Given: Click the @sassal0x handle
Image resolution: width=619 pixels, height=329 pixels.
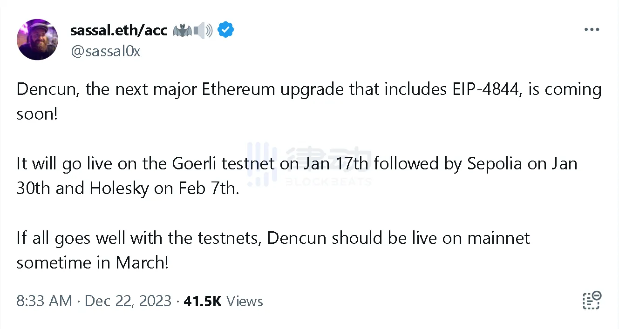Looking at the screenshot, I should [x=105, y=51].
